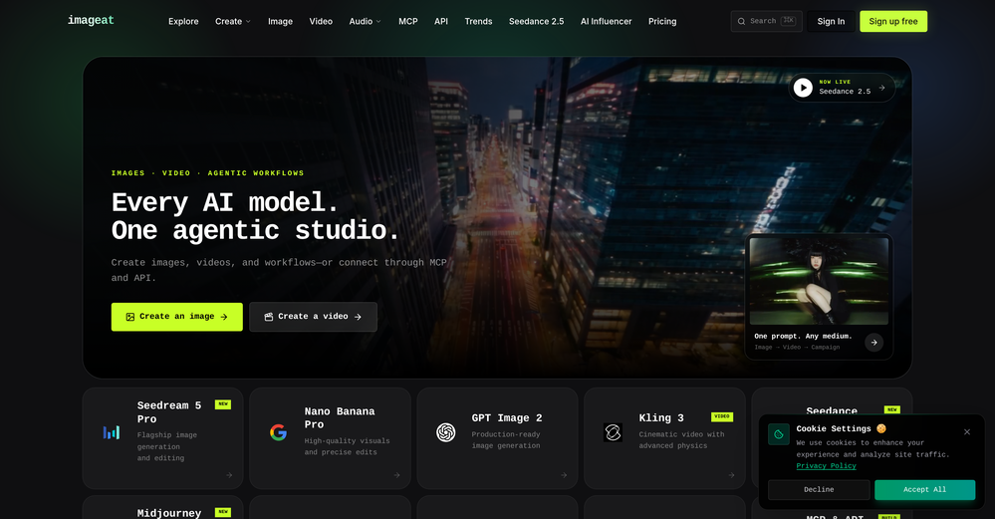The height and width of the screenshot is (519, 995).
Task: Open the Image nav item
Action: point(280,22)
